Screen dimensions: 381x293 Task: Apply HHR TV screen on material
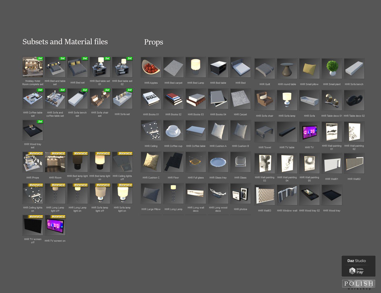55,225
